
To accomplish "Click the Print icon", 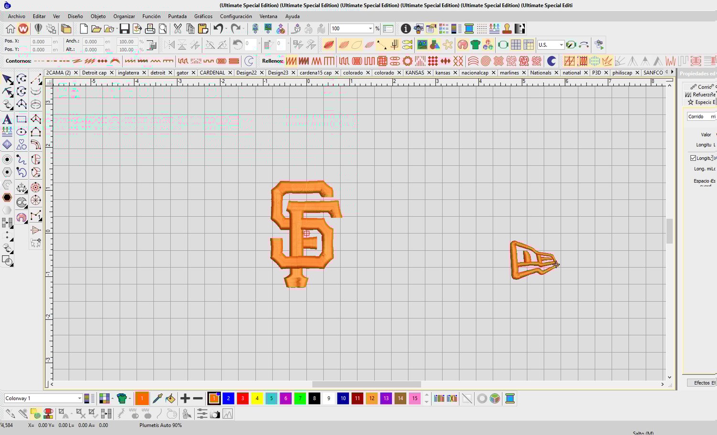I will pos(150,29).
